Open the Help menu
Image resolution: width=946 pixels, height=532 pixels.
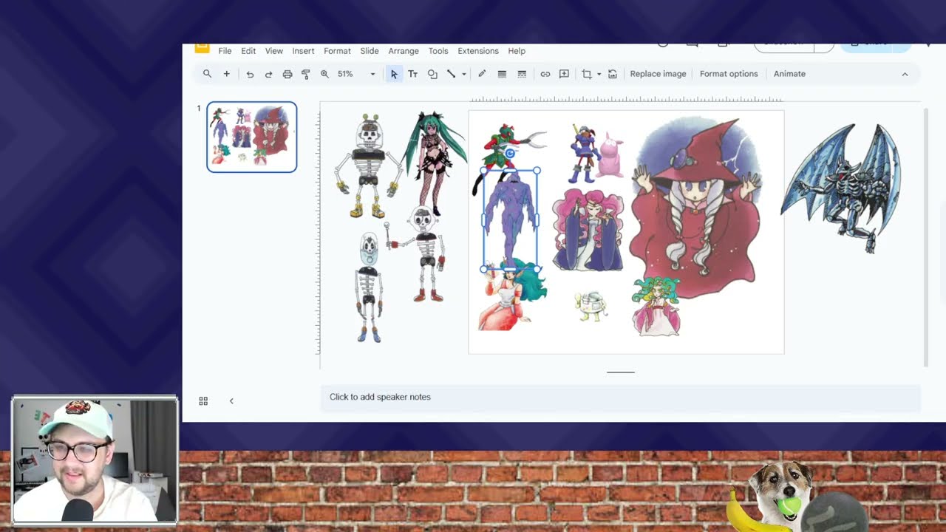tap(517, 51)
